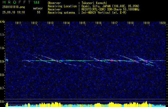Click the 0.7 kHz frequency label
The height and width of the screenshot is (107, 168).
[x=2, y=88]
